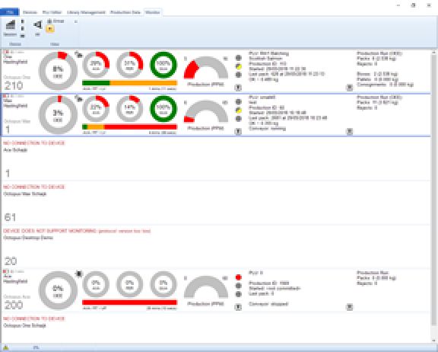This screenshot has width=438, height=352.
Task: Click small button under status lights, row 200
Action: tap(238, 307)
